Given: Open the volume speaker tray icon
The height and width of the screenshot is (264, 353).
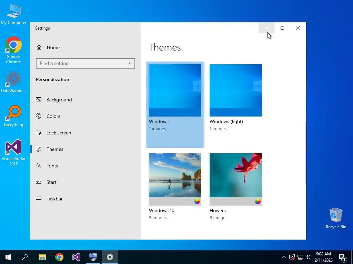Looking at the screenshot, I should [308, 257].
